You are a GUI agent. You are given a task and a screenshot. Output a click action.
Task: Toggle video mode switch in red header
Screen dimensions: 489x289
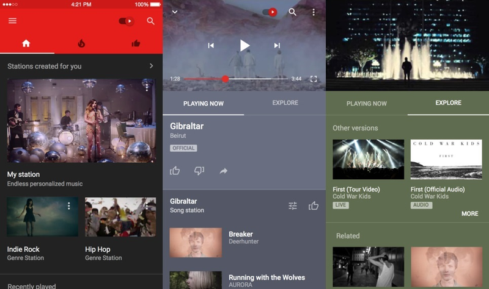tap(127, 21)
